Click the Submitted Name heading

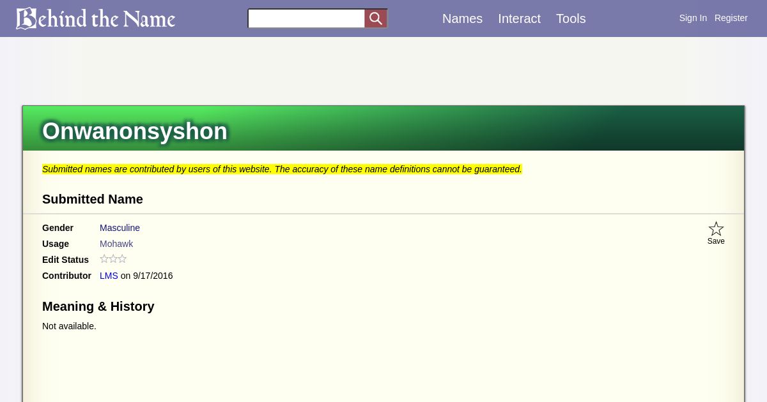point(93,199)
